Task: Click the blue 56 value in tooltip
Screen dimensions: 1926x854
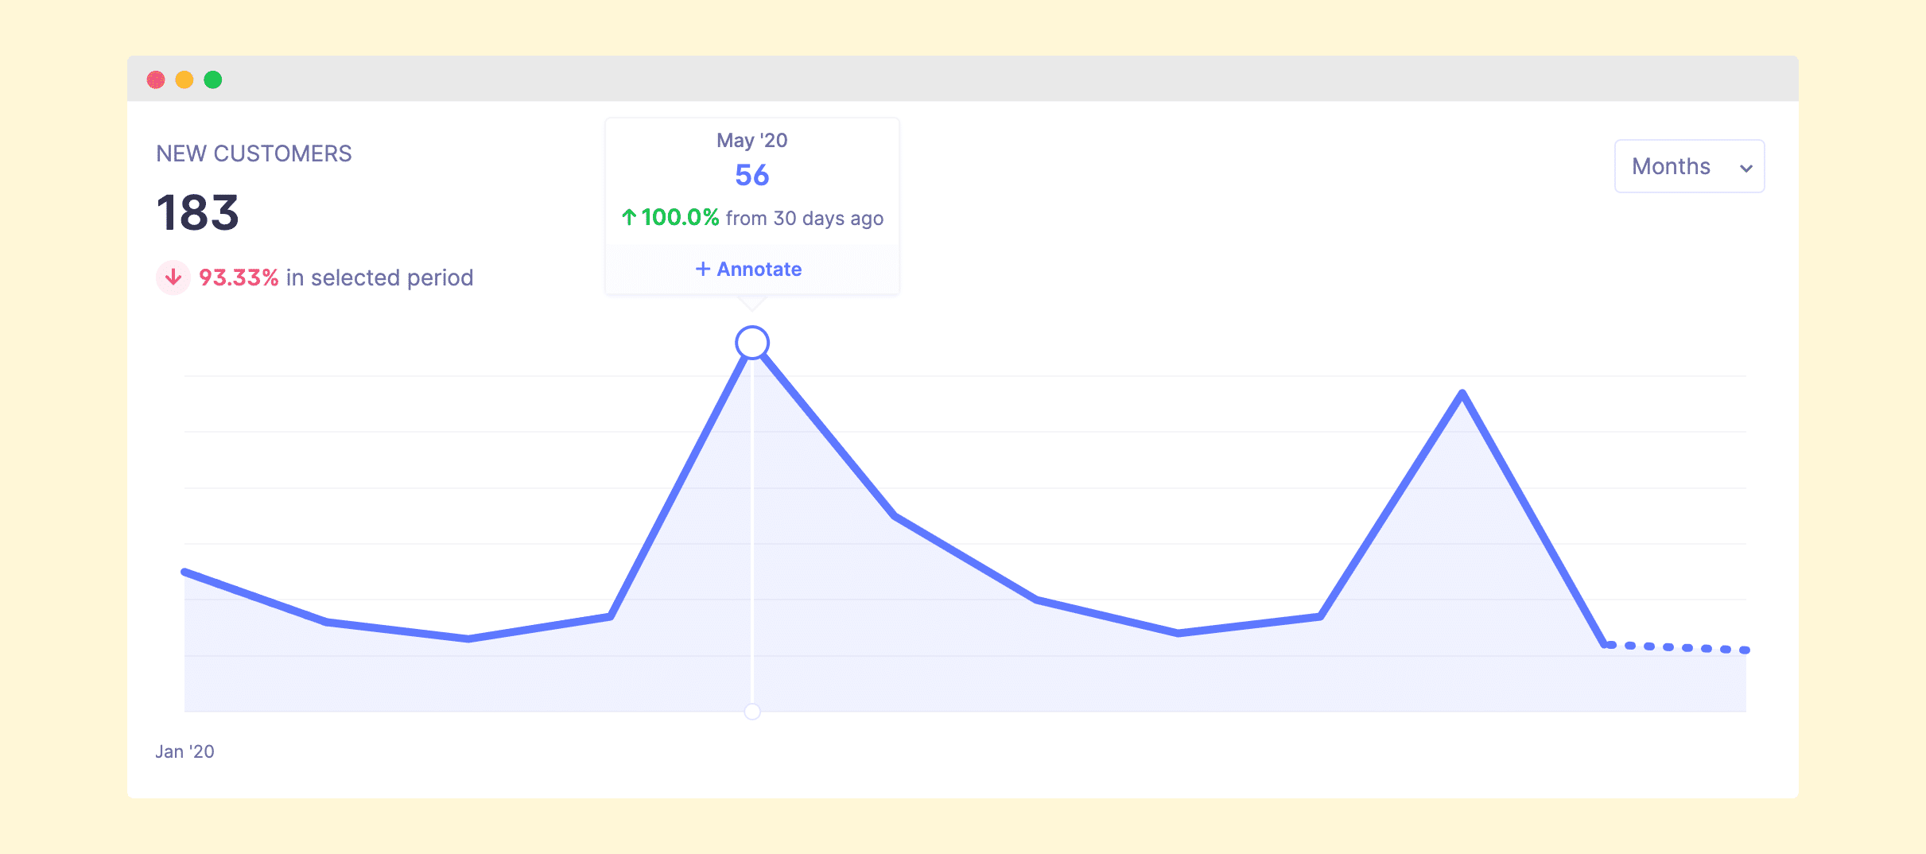Action: point(751,175)
